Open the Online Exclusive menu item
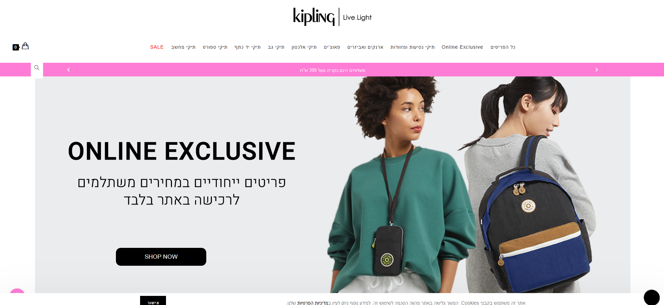Image resolution: width=664 pixels, height=305 pixels. point(462,47)
